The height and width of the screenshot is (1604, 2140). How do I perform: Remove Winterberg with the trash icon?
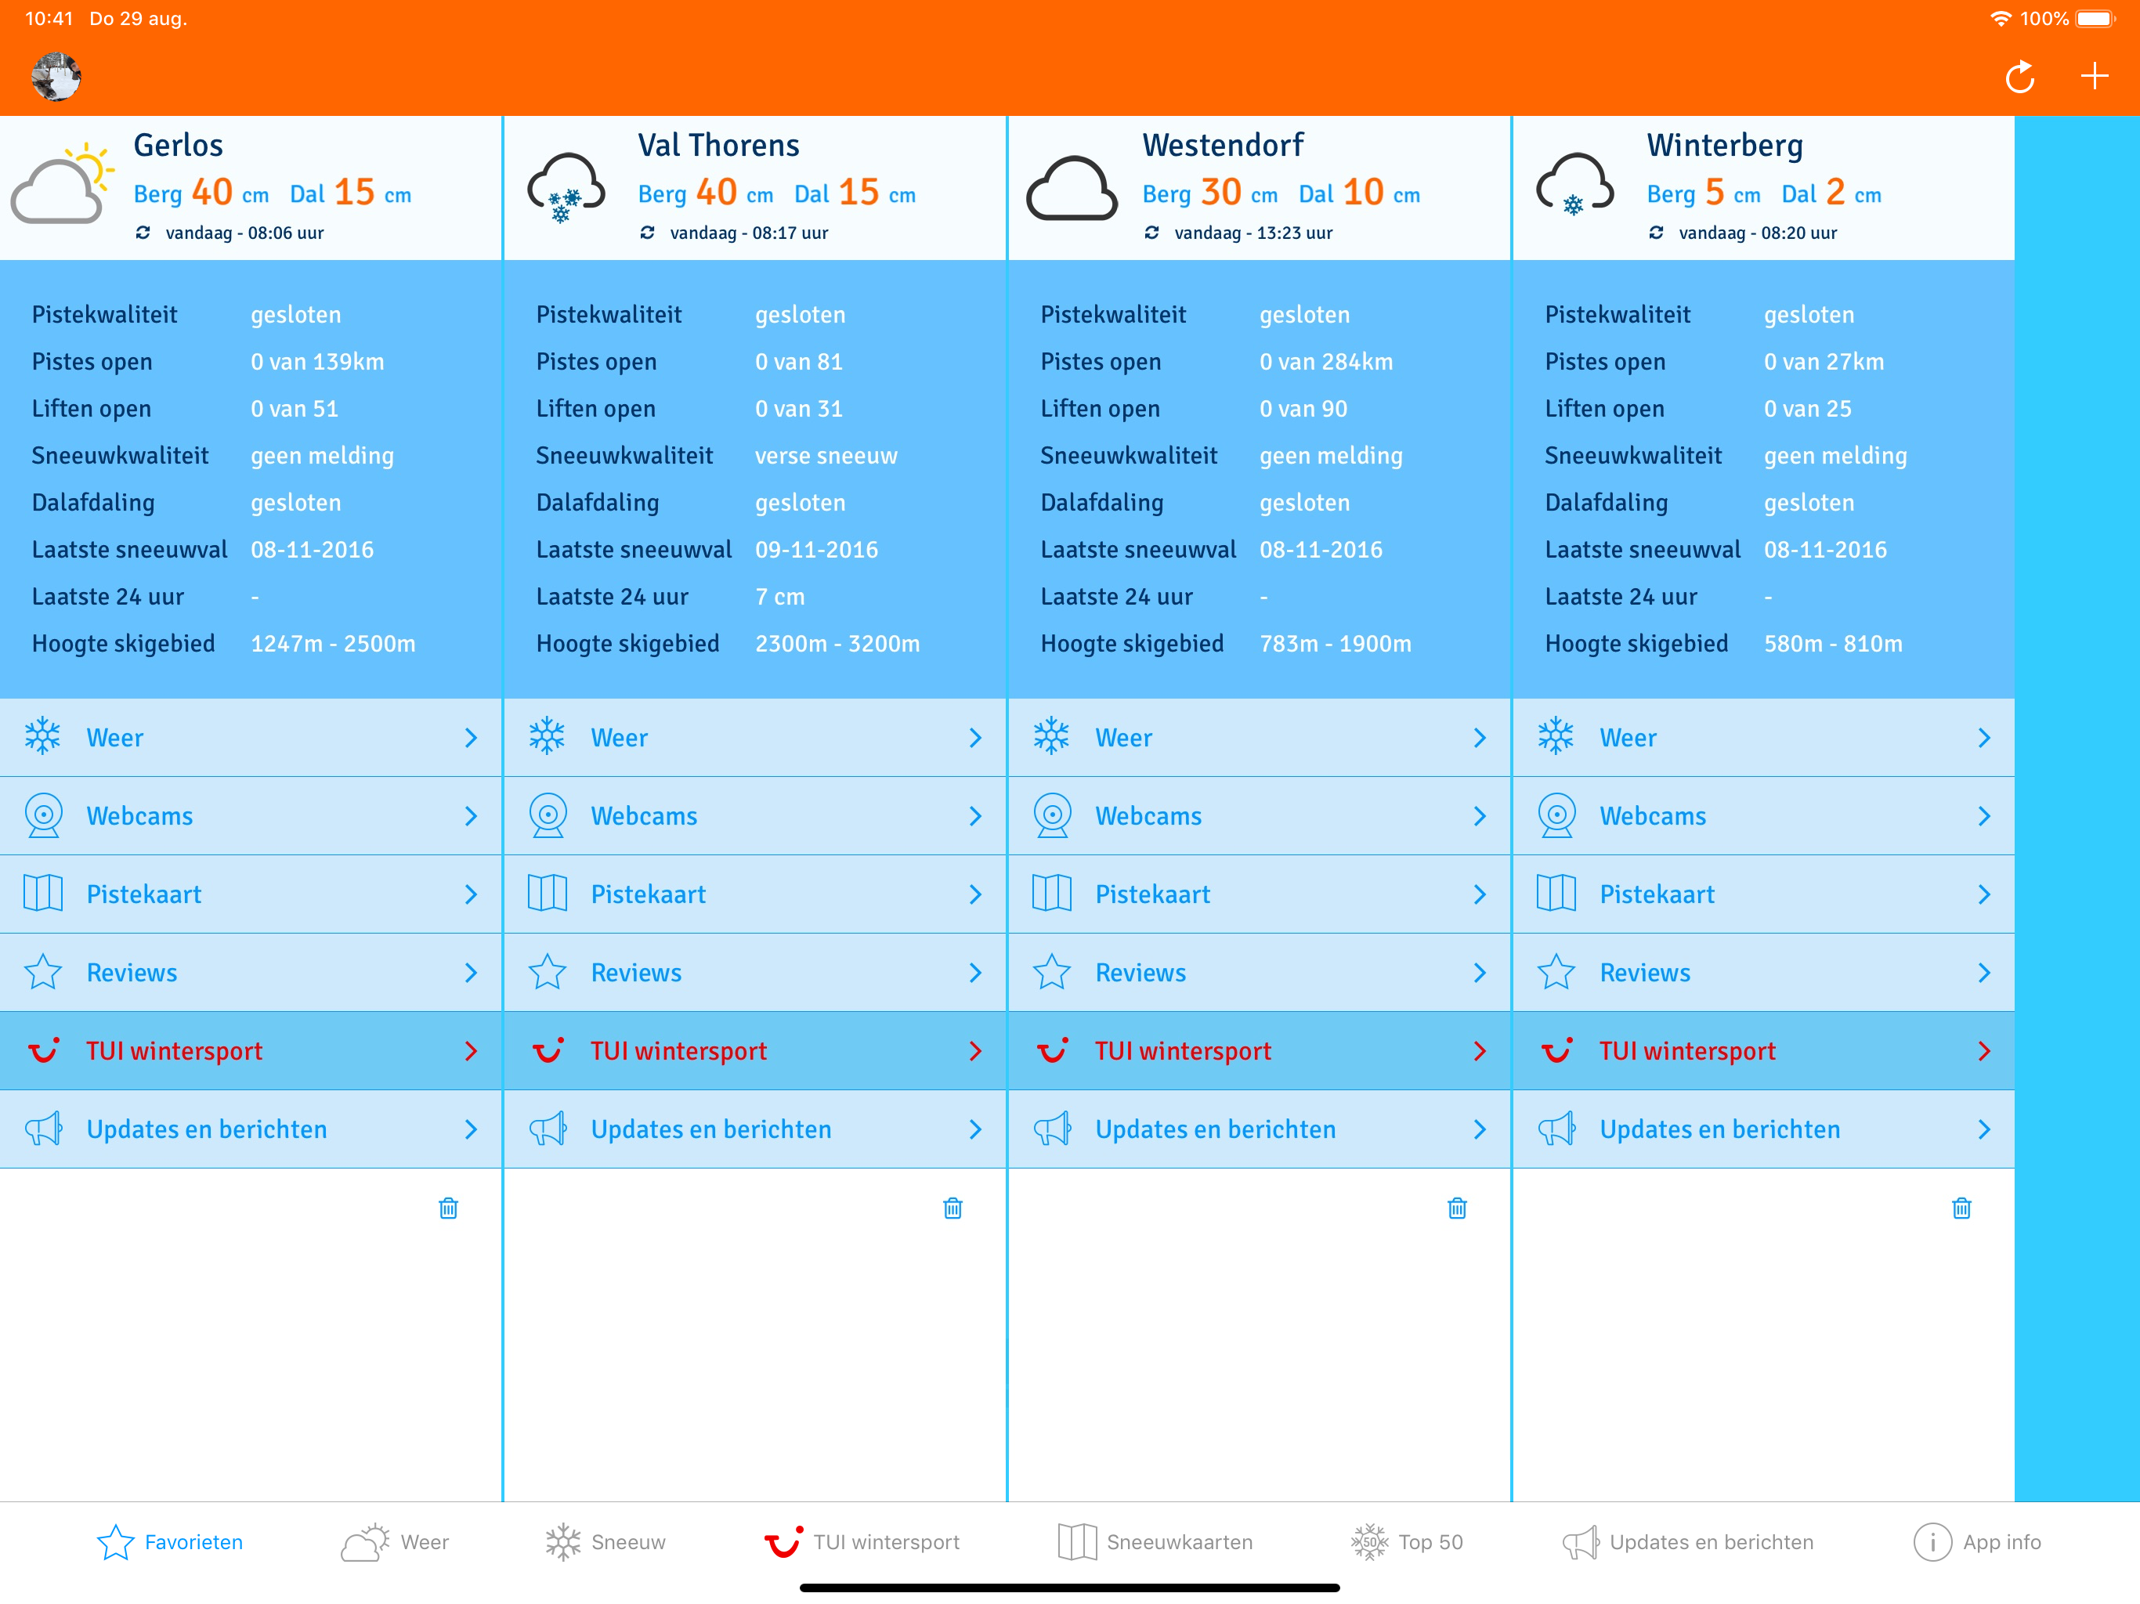1961,1208
